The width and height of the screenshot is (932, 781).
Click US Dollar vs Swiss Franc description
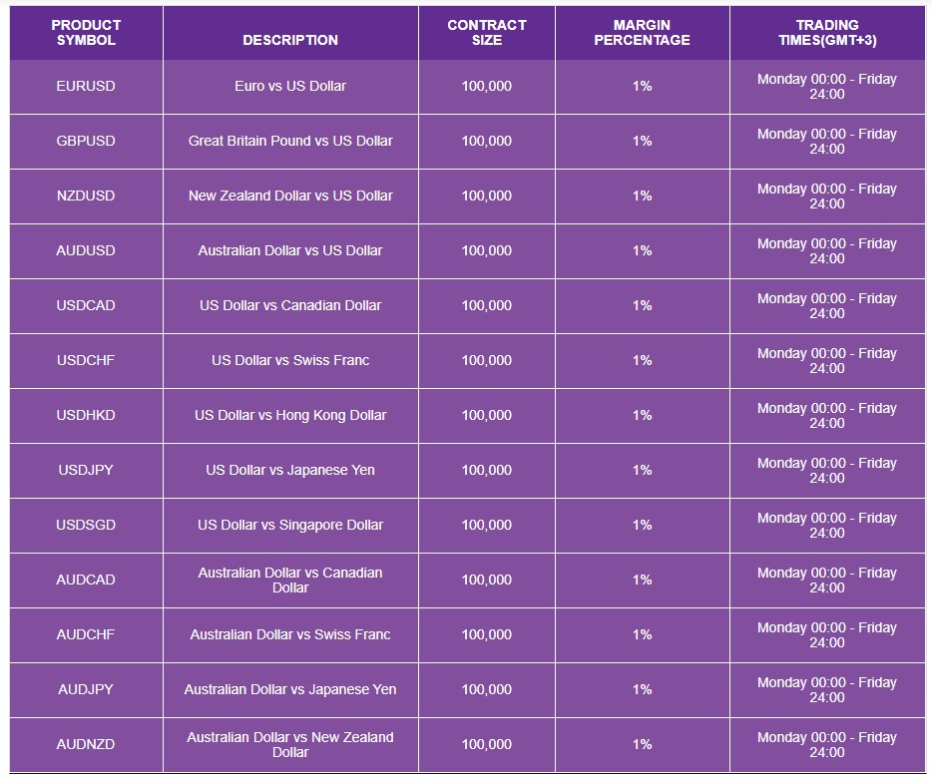[290, 360]
